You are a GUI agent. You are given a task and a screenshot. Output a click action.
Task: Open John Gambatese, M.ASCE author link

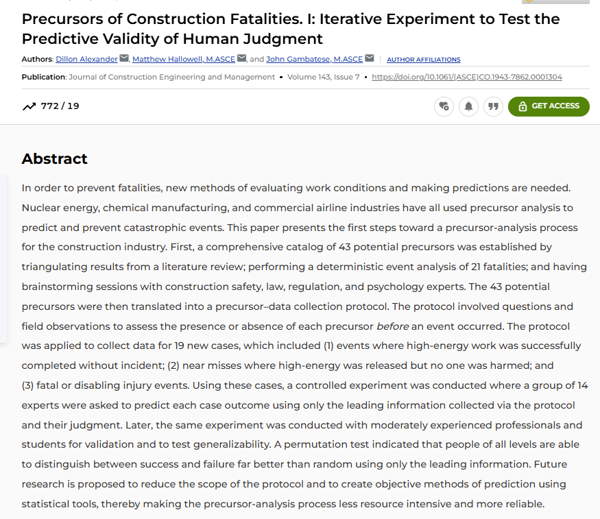click(314, 60)
